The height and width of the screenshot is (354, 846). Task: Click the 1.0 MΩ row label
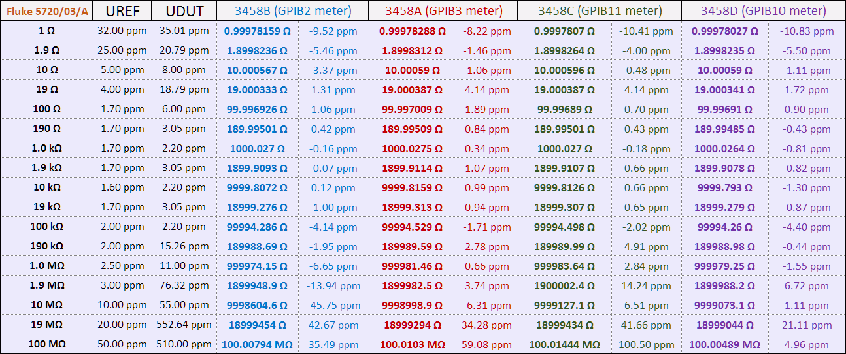[x=47, y=266]
